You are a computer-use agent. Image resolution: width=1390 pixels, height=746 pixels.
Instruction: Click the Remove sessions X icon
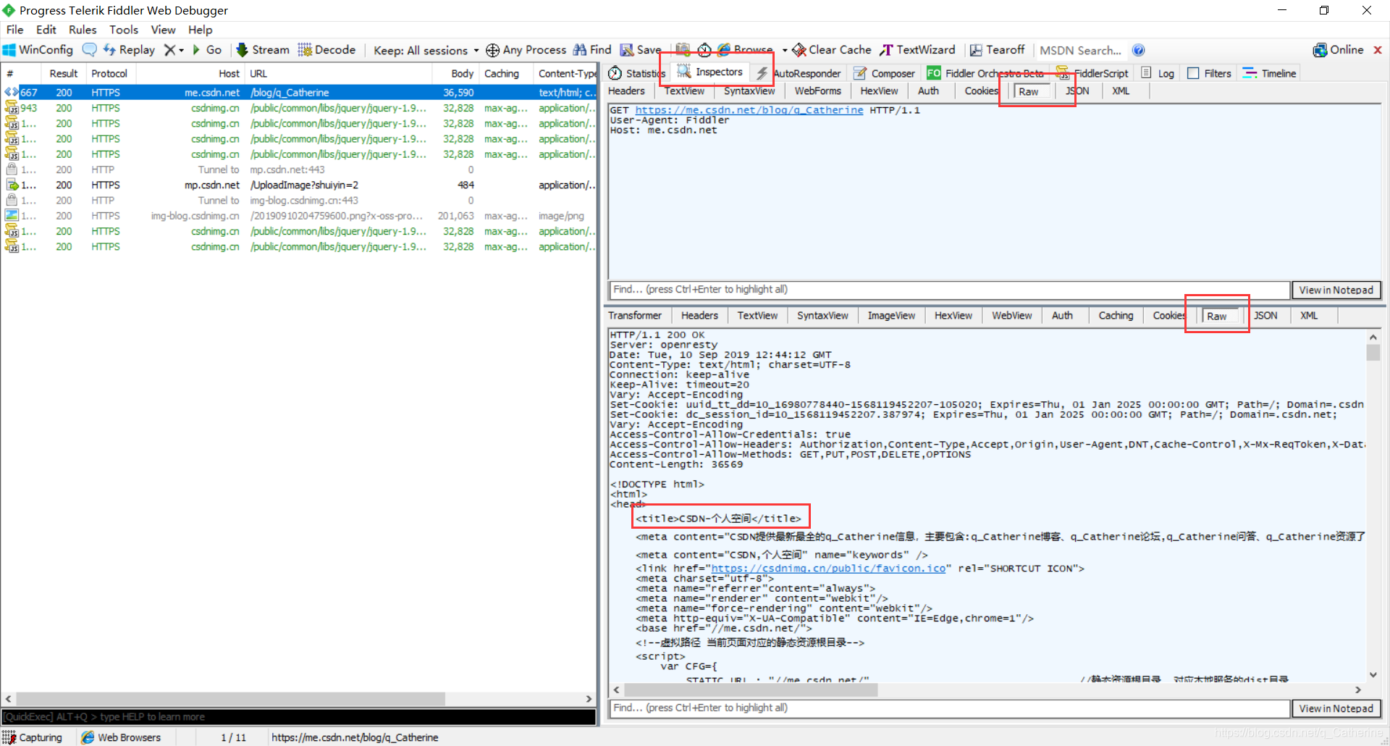point(169,50)
